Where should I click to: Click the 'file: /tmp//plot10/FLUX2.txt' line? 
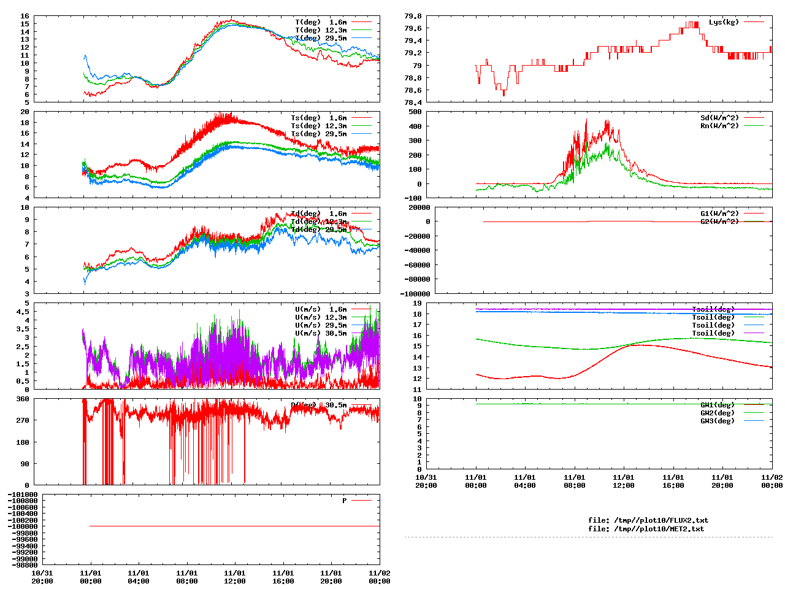coord(648,520)
